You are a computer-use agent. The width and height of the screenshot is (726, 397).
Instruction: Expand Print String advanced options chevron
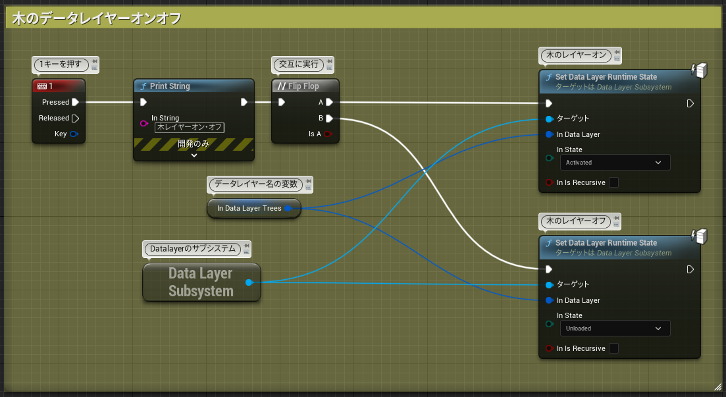point(194,155)
